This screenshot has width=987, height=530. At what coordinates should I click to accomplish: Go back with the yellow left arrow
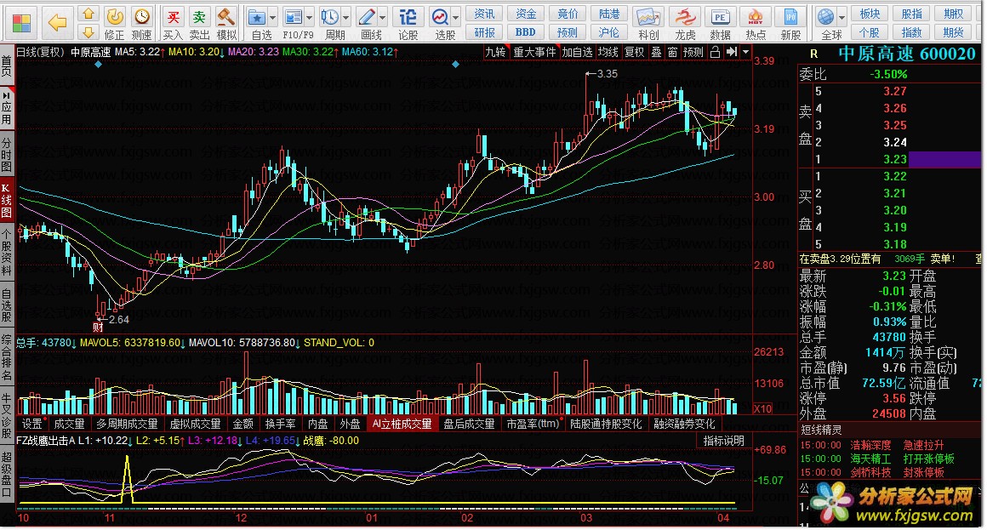coord(57,23)
